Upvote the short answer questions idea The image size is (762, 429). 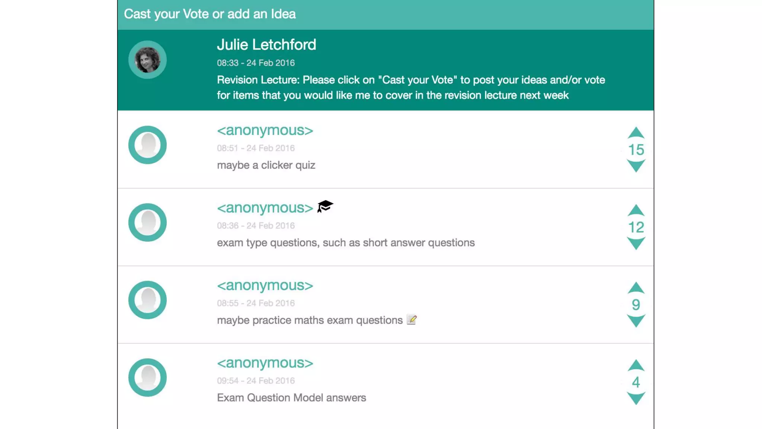click(636, 210)
